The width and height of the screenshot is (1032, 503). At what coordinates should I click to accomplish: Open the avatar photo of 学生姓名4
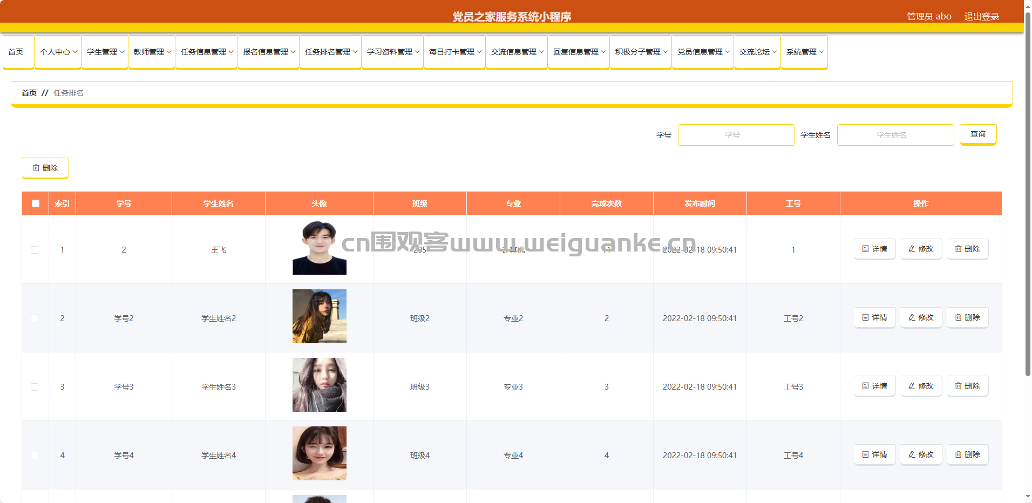(320, 453)
